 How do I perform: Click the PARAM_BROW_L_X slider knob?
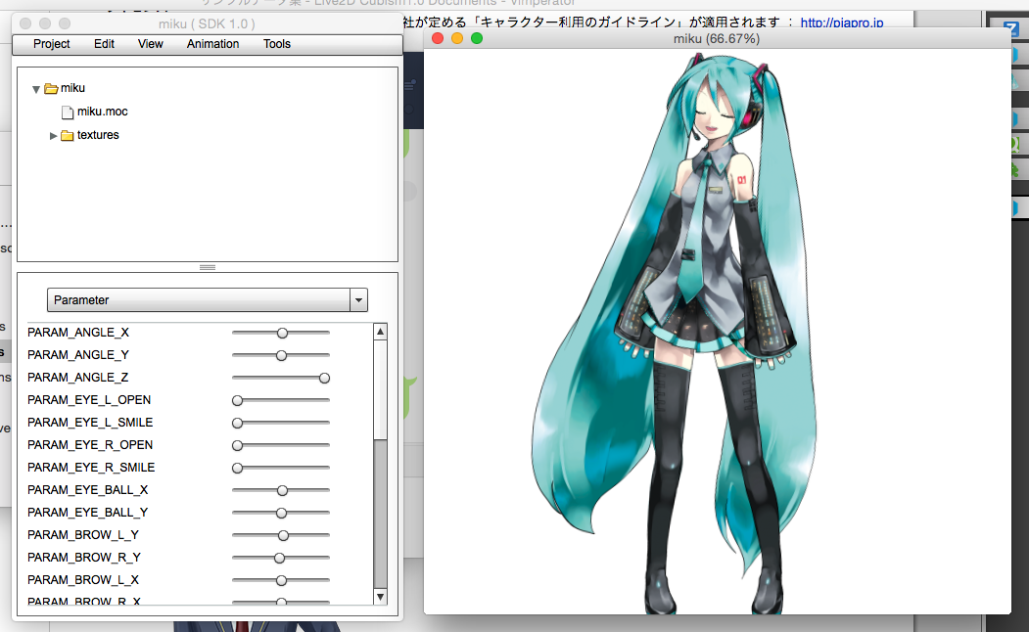click(x=282, y=580)
